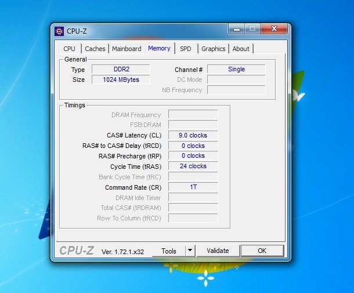The width and height of the screenshot is (354, 293).
Task: Open the Mainboard tab
Action: [127, 49]
